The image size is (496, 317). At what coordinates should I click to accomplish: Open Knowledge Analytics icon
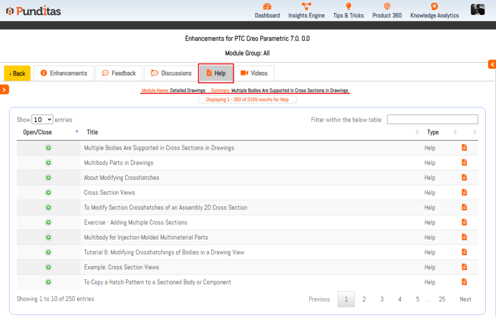pyautogui.click(x=434, y=6)
